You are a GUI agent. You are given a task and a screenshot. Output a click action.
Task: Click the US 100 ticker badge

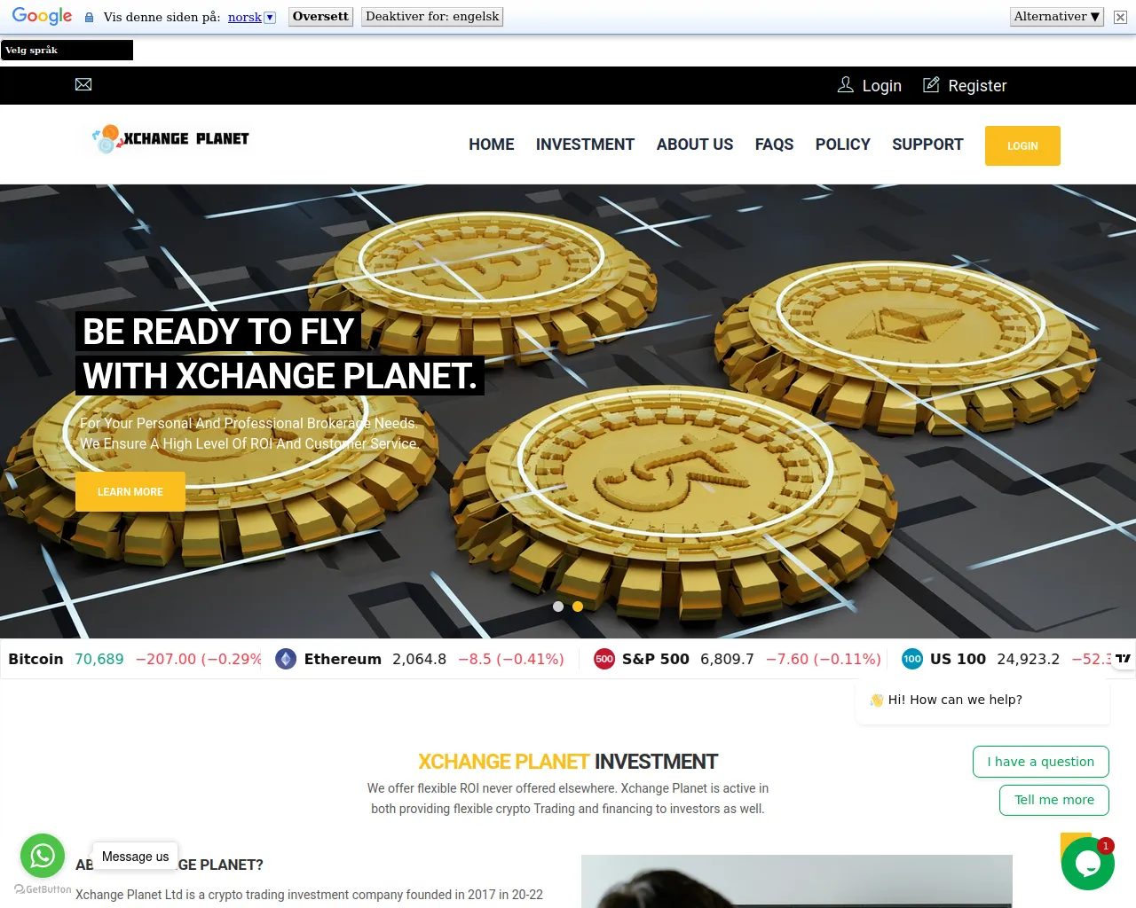pos(912,659)
